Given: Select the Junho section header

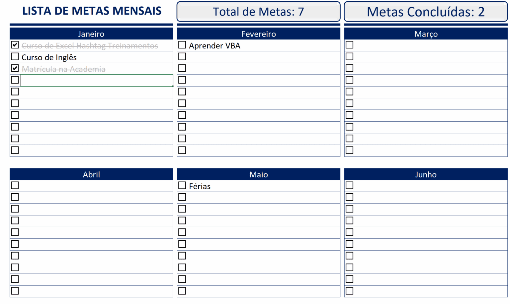Looking at the screenshot, I should pos(426,174).
